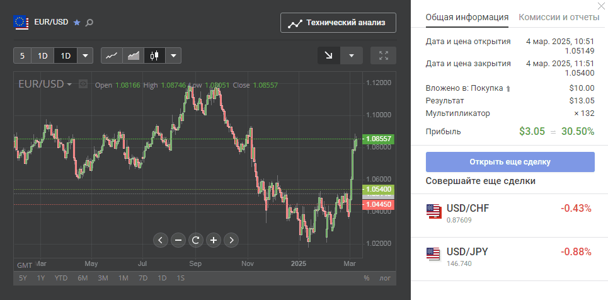
Task: Click the 30.50% profit percentage
Action: [578, 131]
